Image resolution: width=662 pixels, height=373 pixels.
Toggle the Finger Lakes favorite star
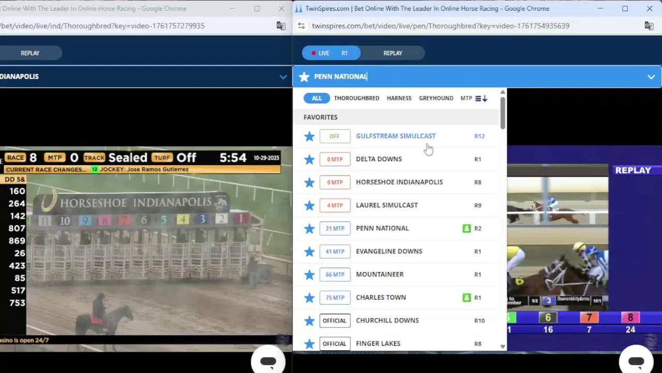309,343
